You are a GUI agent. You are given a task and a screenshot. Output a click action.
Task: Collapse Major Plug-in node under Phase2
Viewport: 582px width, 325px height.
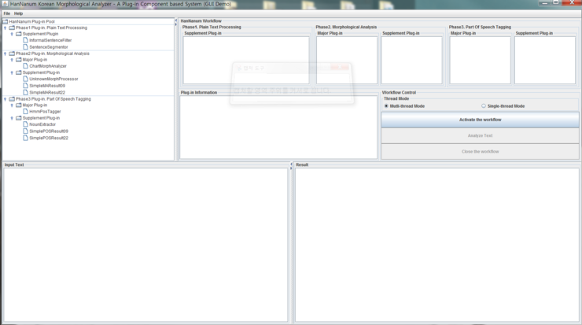click(x=12, y=60)
